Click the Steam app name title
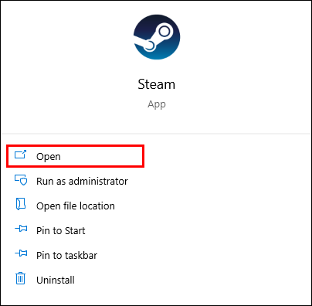This screenshot has width=312, height=306. 157,84
